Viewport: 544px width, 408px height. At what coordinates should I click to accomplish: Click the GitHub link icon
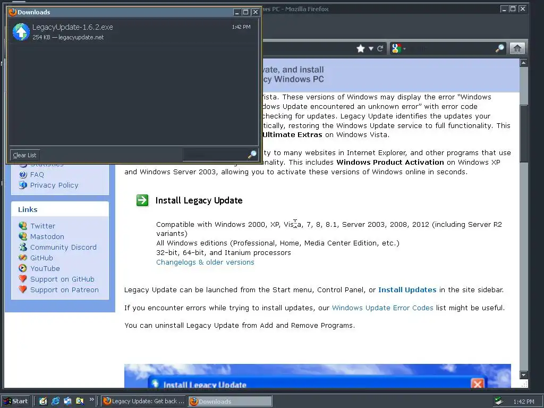tap(23, 258)
